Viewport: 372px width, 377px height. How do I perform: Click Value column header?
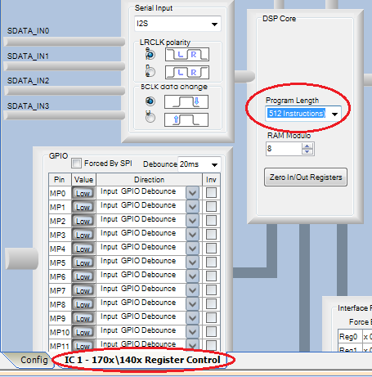[83, 180]
